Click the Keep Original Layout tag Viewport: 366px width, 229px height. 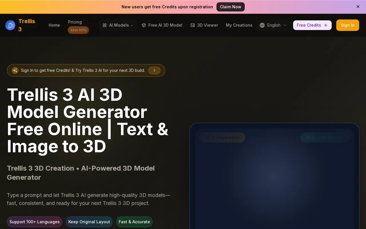(89, 222)
